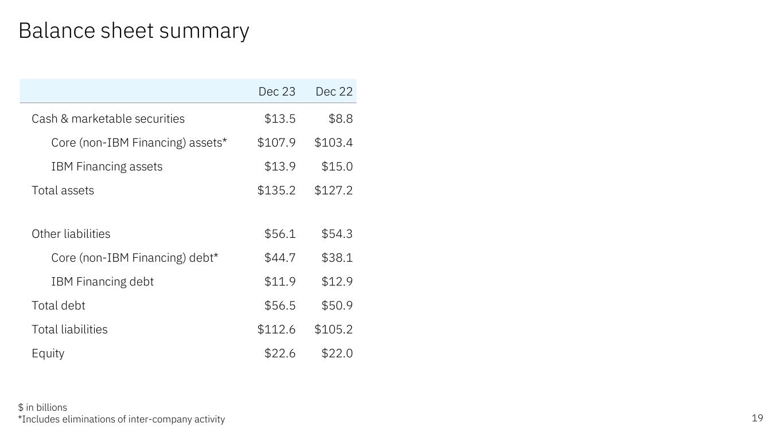Click the Core (non-IBM Financing) debt label
This screenshot has height=440, width=783.
click(135, 258)
